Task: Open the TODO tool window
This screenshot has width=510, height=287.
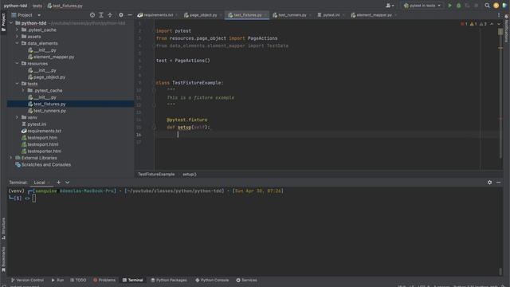Action: click(78, 280)
